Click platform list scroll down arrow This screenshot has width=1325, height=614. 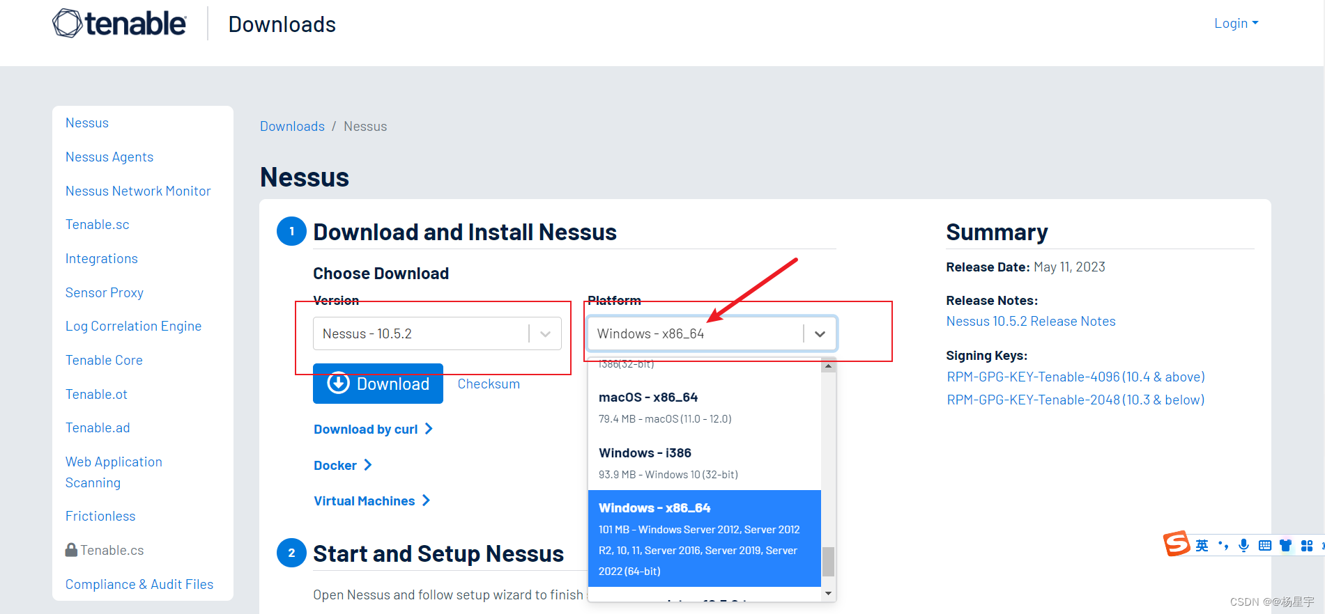(828, 594)
